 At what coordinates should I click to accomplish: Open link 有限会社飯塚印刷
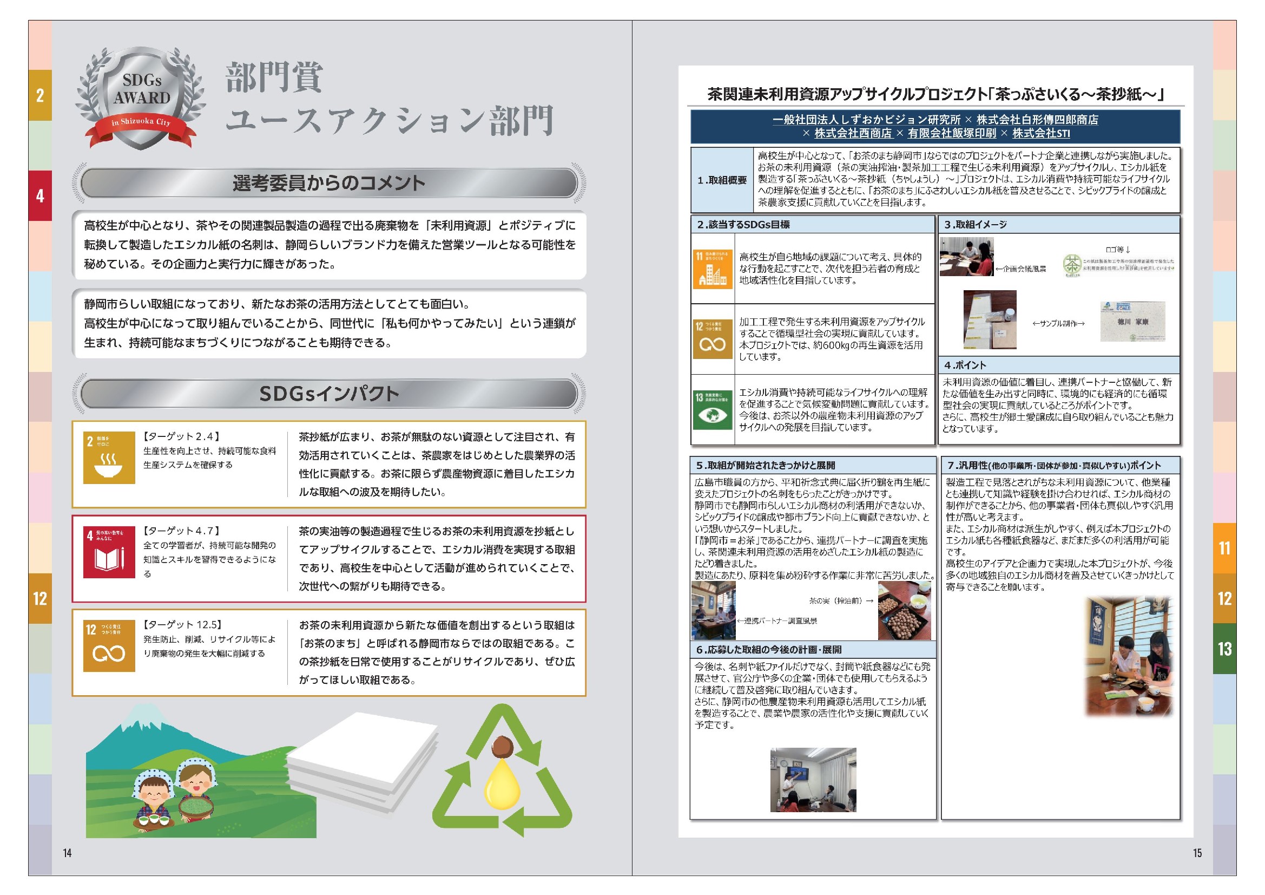(952, 133)
